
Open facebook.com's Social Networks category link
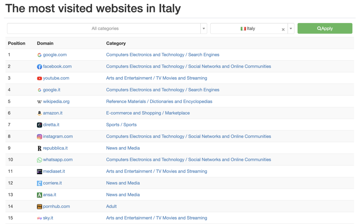[x=189, y=66]
